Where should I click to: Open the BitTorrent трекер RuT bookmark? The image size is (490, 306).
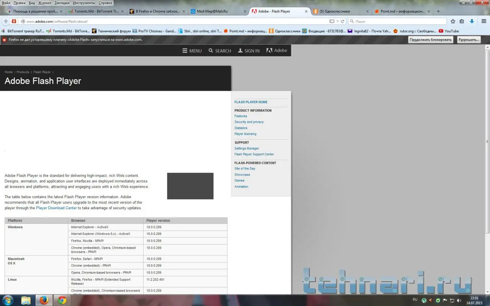pos(23,31)
